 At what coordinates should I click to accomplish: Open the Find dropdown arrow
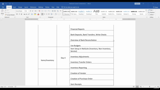(153, 10)
